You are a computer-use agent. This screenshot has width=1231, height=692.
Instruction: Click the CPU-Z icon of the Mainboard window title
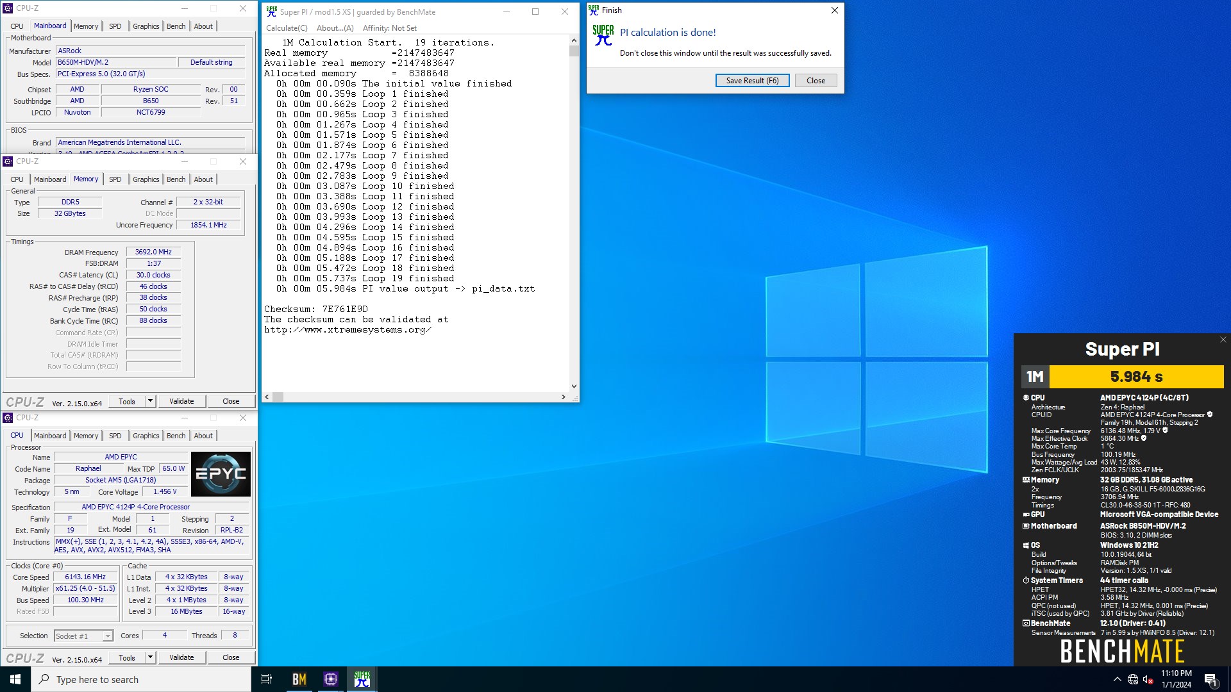pos(8,8)
